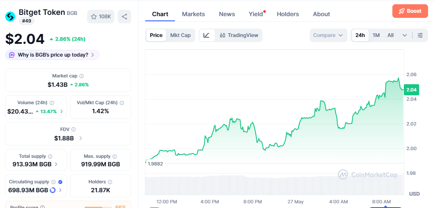Click the $1.88B FDV value

64,138
